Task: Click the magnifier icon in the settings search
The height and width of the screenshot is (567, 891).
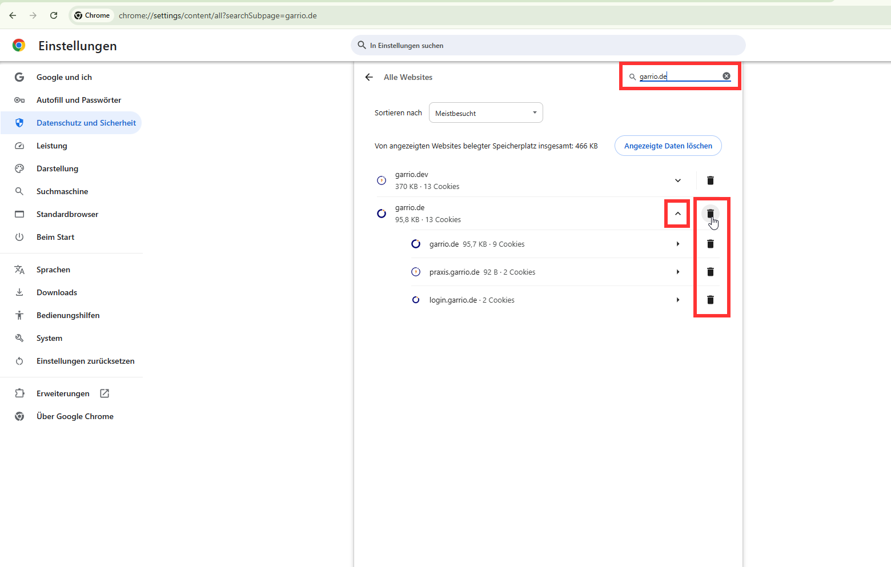Action: 362,45
